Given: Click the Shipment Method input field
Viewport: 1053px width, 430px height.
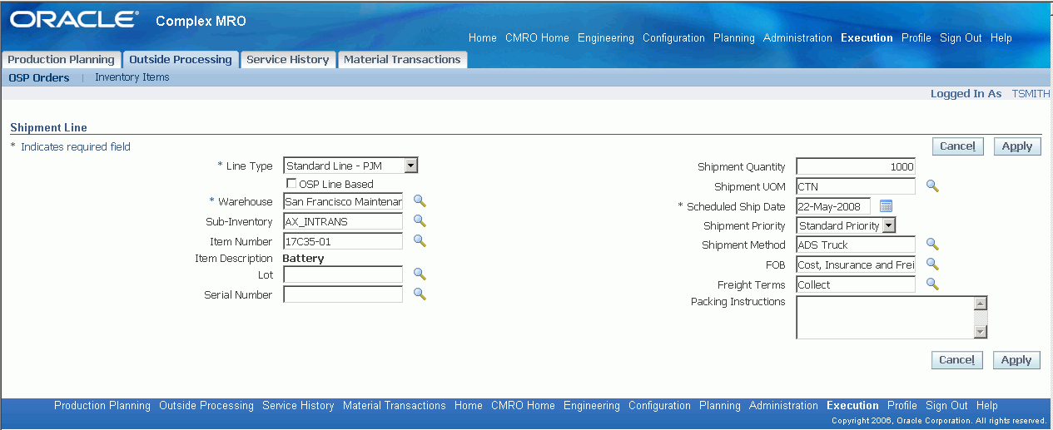Looking at the screenshot, I should coord(856,245).
